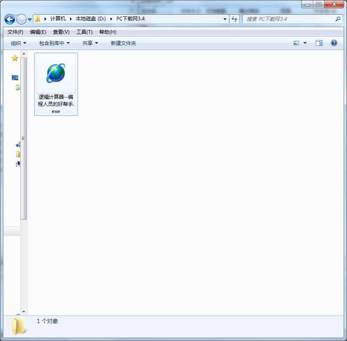Viewport: 347px width, 341px height.
Task: Open the 包含到库中 dropdown
Action: coord(55,43)
